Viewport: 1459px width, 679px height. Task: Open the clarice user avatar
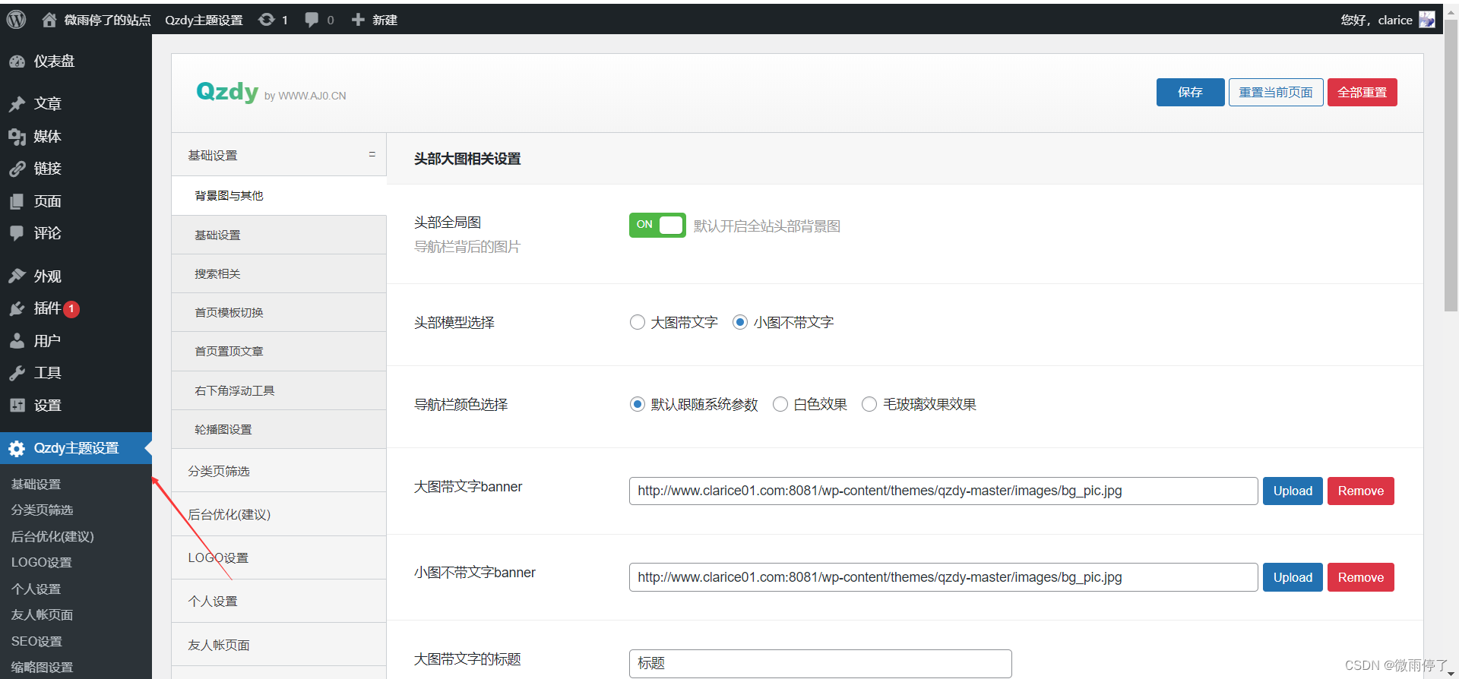point(1427,20)
